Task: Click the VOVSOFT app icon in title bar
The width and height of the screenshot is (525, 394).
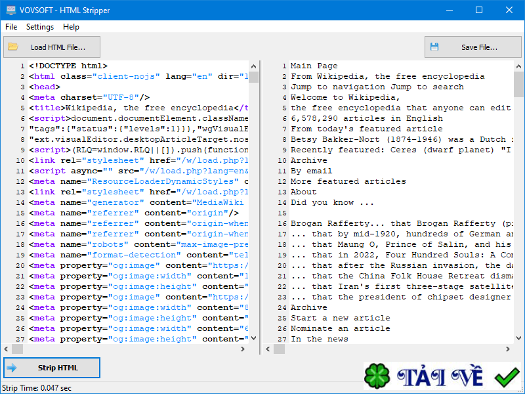Action: (x=10, y=10)
